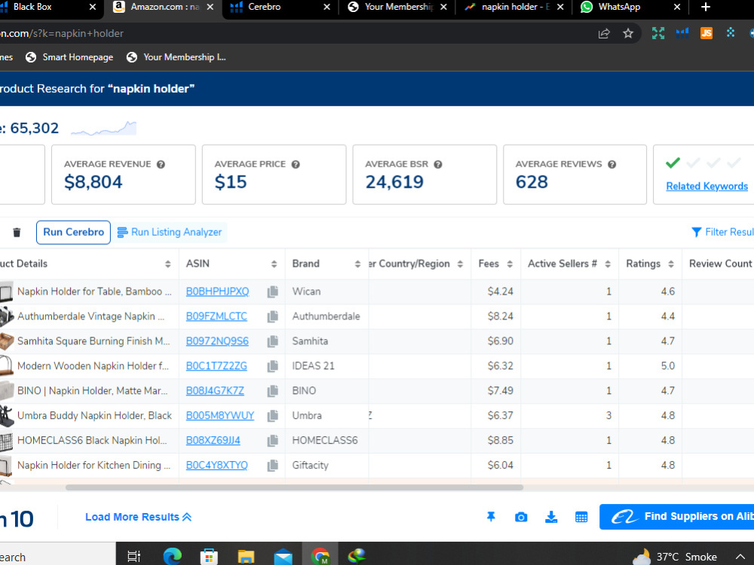Open Related Keywords link

click(707, 186)
